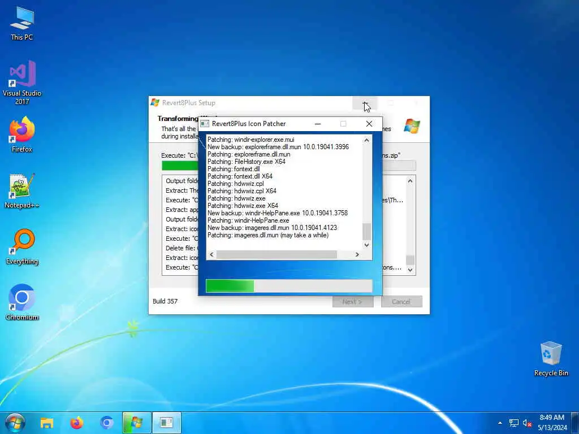579x434 pixels.
Task: Close the Revert8Plus Icon Patcher window
Action: click(369, 124)
